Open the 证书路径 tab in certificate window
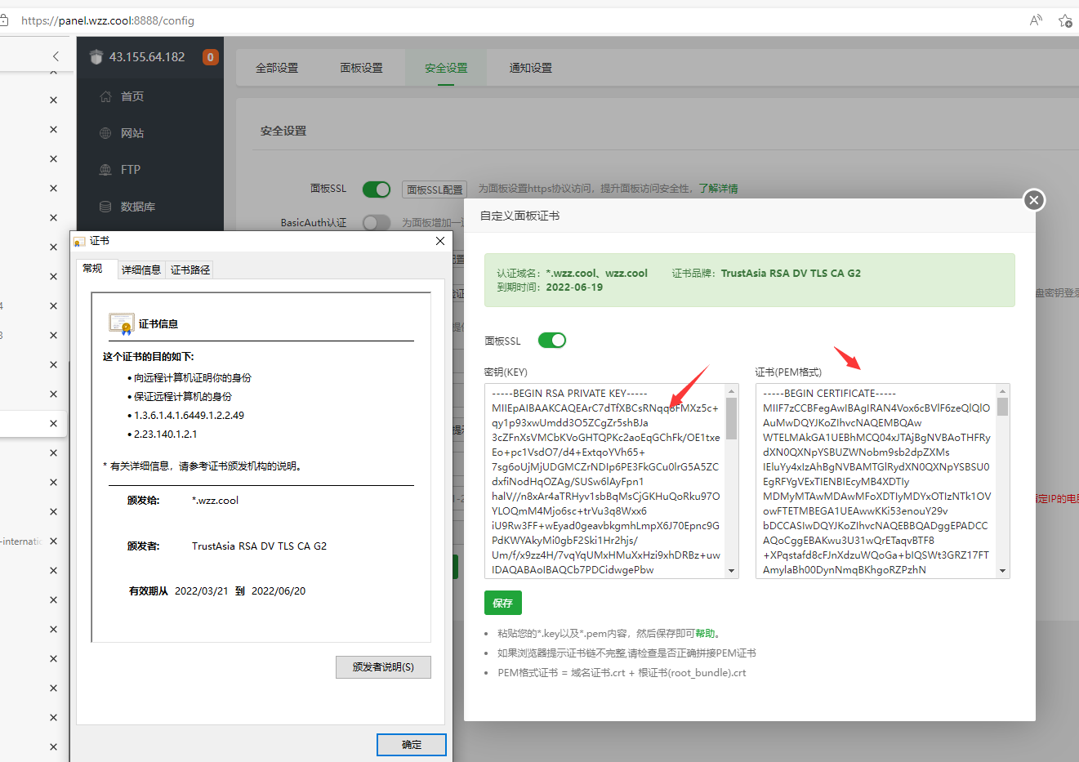This screenshot has height=762, width=1079. pos(190,270)
